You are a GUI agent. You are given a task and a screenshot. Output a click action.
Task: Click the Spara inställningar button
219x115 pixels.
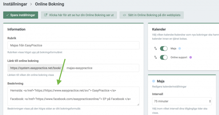(21, 15)
